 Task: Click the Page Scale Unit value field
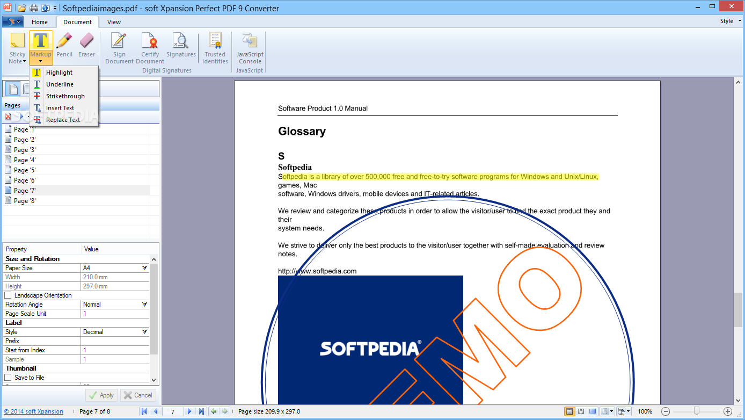point(115,314)
